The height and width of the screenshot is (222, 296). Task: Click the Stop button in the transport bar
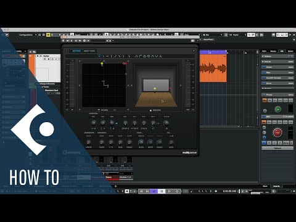point(162,191)
